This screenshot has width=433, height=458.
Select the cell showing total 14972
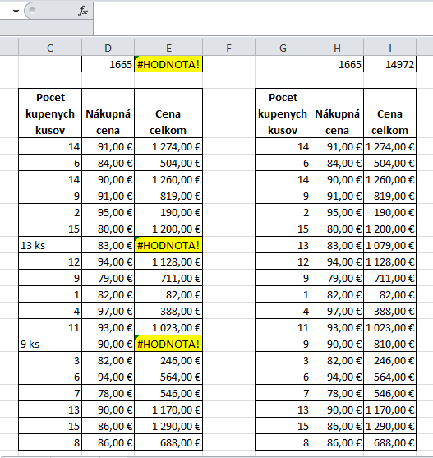click(389, 64)
